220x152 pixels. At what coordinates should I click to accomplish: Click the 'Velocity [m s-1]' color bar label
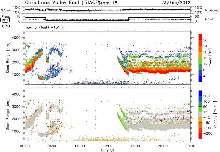coord(215,114)
